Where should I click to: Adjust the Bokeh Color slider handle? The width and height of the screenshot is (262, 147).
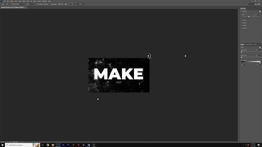pyautogui.click(x=242, y=57)
